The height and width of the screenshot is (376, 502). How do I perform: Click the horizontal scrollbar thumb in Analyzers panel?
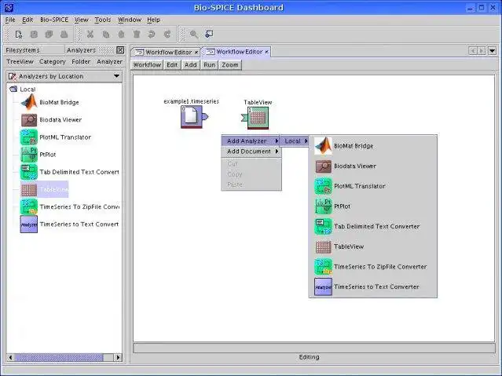[59, 357]
